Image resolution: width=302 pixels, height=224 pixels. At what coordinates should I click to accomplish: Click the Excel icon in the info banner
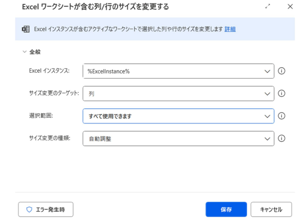(x=26, y=29)
